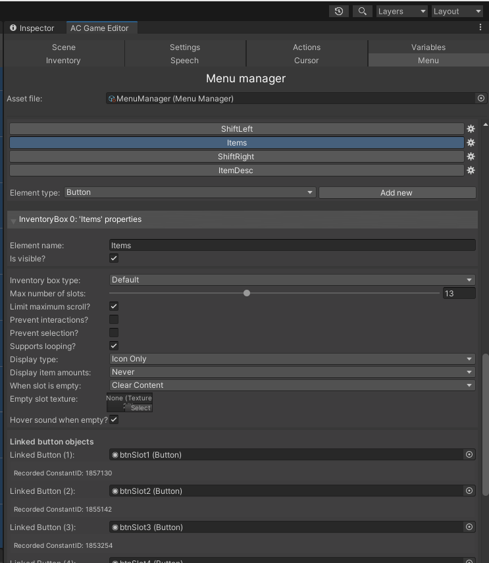This screenshot has height=563, width=489.
Task: Open Inventory box type dropdown
Action: (292, 280)
